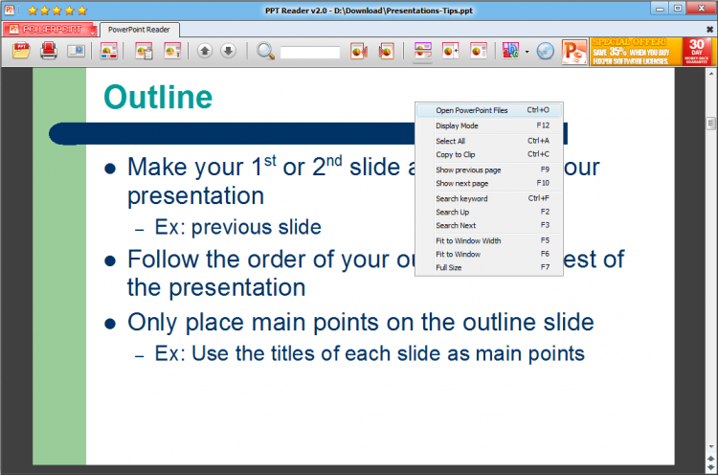718x475 pixels.
Task: Maximize the PPT Reader window
Action: pos(677,9)
